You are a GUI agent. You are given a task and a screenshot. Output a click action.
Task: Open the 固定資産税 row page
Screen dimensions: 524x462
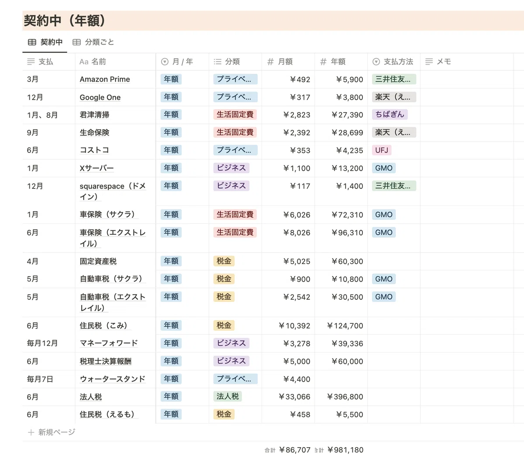[98, 261]
